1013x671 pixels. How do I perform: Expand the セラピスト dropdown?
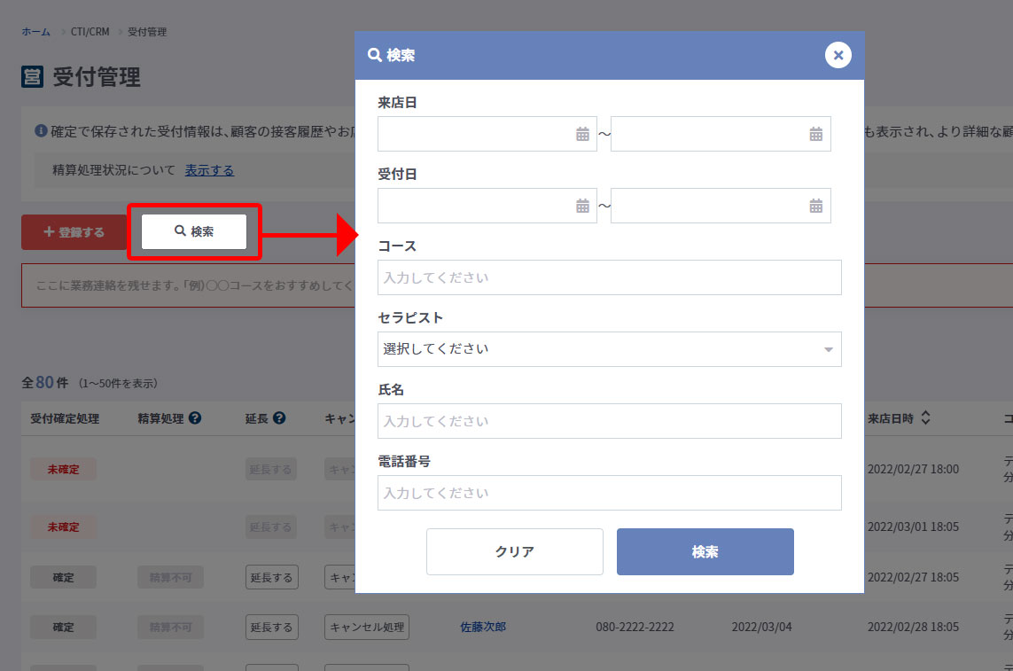click(x=609, y=349)
